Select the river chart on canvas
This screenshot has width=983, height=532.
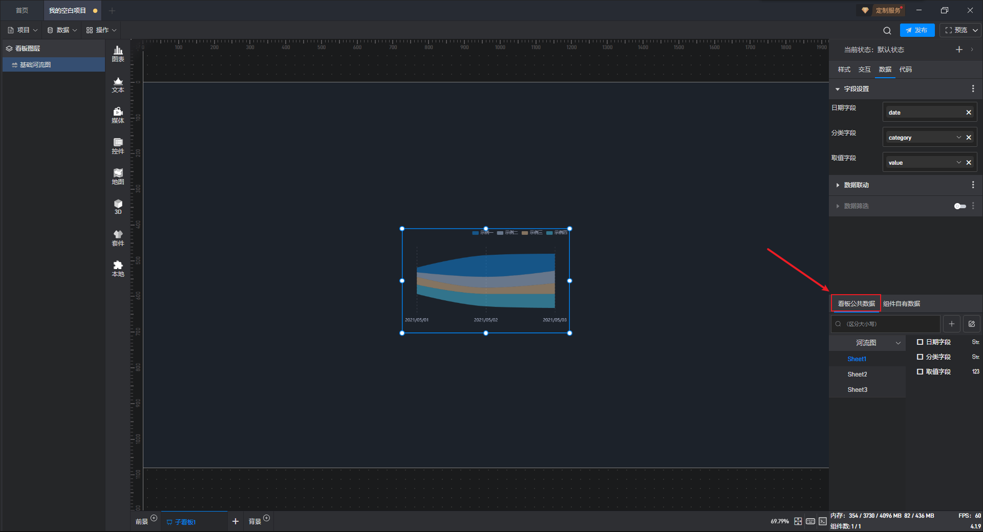point(485,280)
